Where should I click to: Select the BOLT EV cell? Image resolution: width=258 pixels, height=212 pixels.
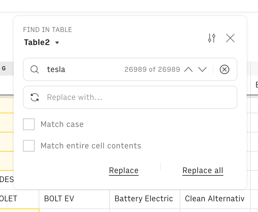pos(59,198)
